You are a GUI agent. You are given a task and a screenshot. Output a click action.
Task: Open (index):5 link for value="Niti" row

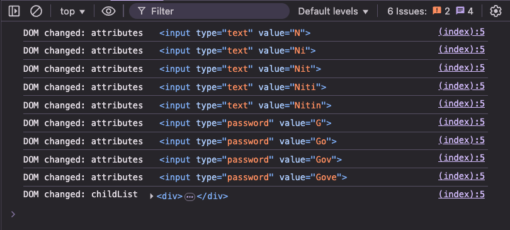point(462,86)
